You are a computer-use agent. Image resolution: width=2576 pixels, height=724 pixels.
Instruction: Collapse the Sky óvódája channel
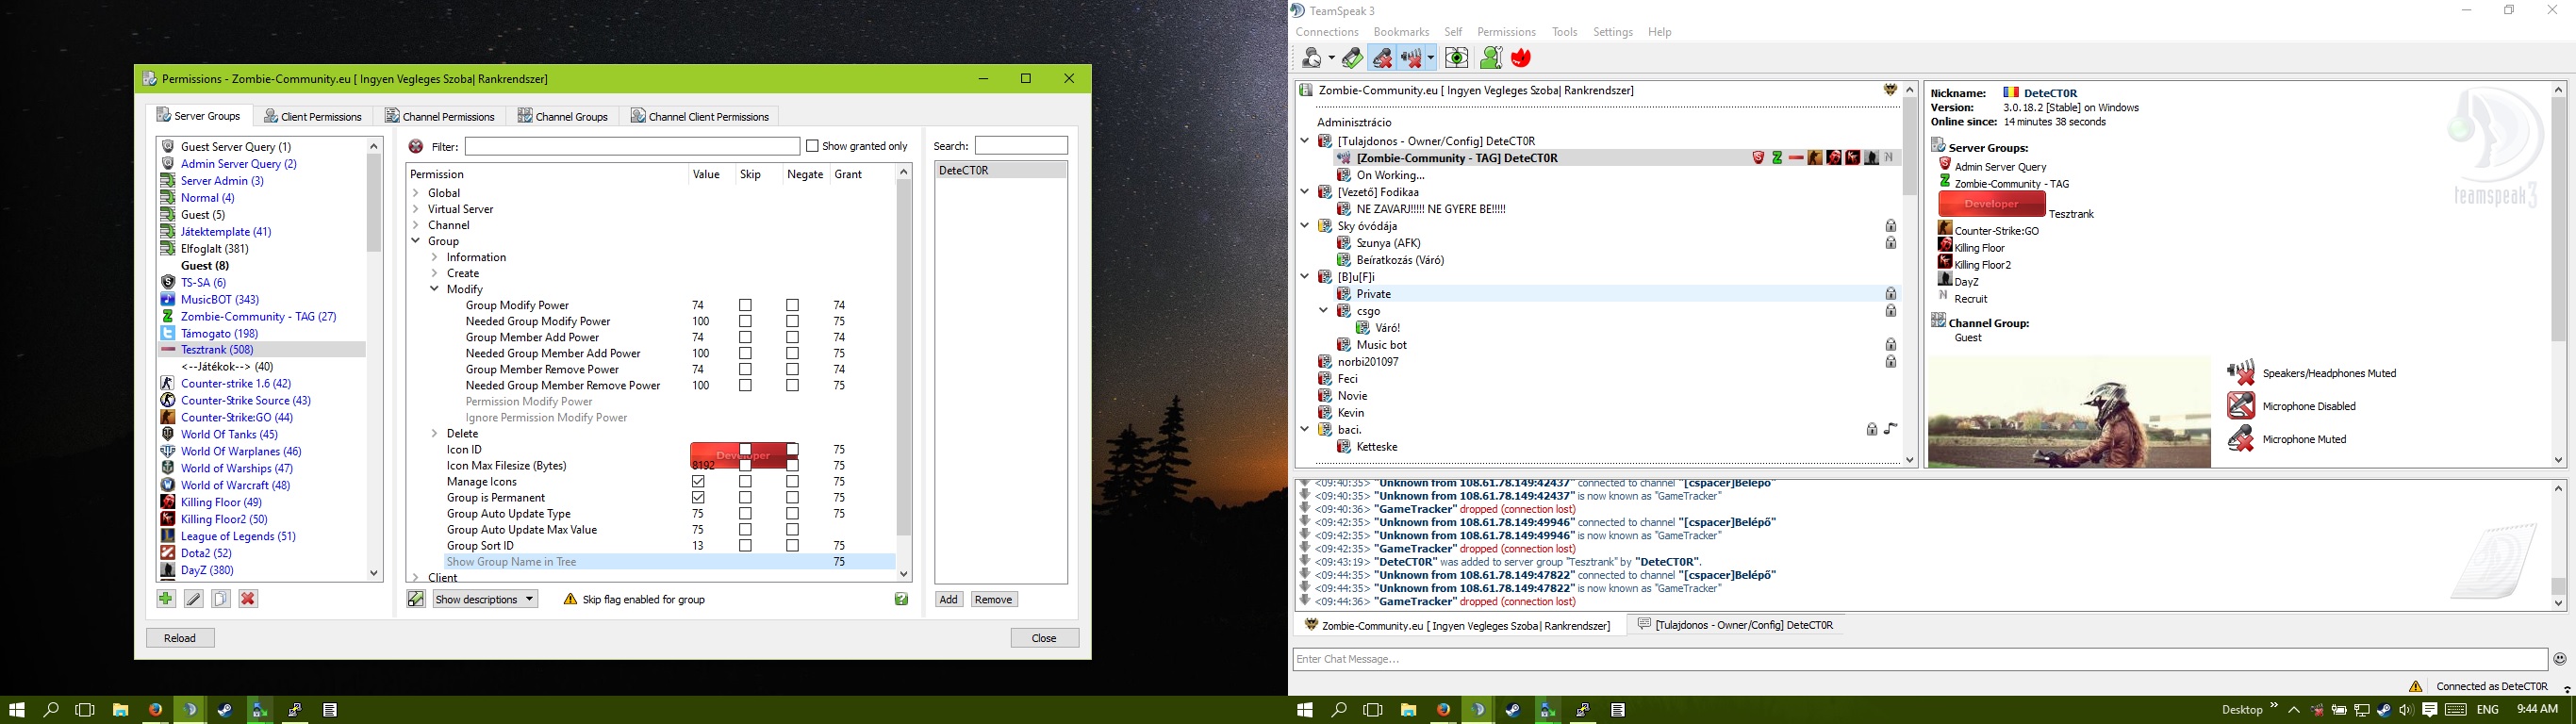coord(1305,226)
